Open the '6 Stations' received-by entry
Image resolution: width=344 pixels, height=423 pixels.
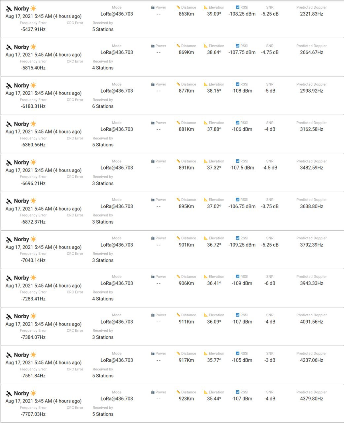(x=103, y=106)
